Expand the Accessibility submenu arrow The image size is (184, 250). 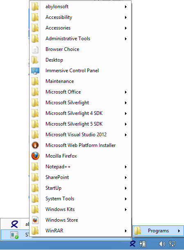pos(126,17)
